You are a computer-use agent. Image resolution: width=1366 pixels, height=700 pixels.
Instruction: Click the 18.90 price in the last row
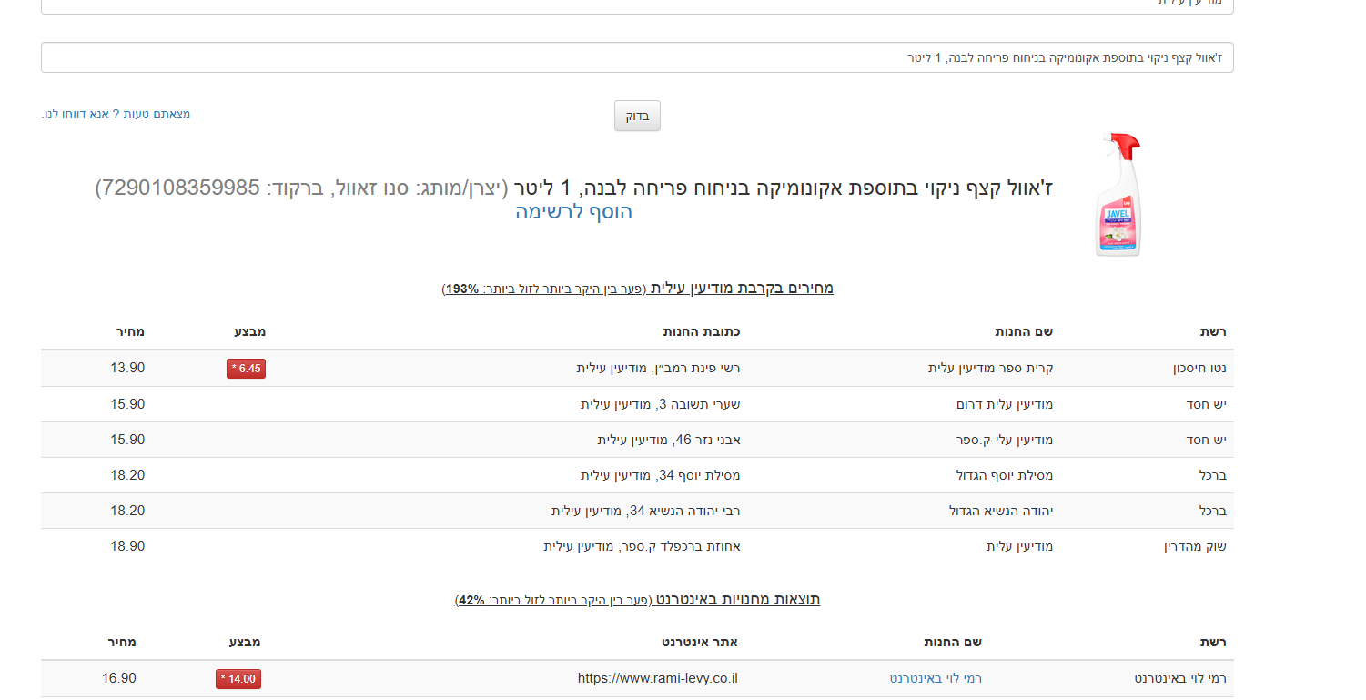(x=127, y=546)
